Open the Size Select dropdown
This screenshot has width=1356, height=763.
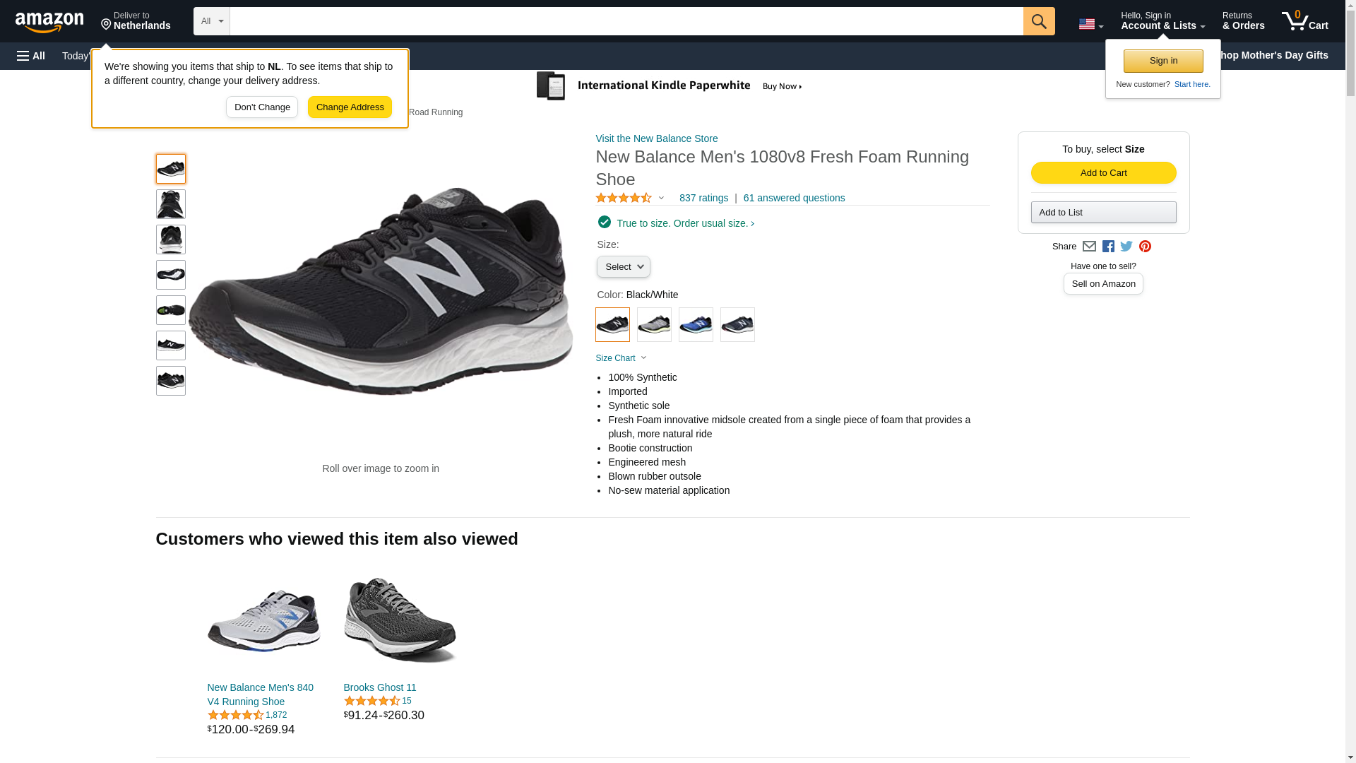(623, 267)
